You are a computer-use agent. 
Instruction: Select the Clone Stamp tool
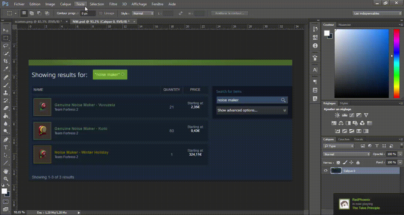coord(6,93)
